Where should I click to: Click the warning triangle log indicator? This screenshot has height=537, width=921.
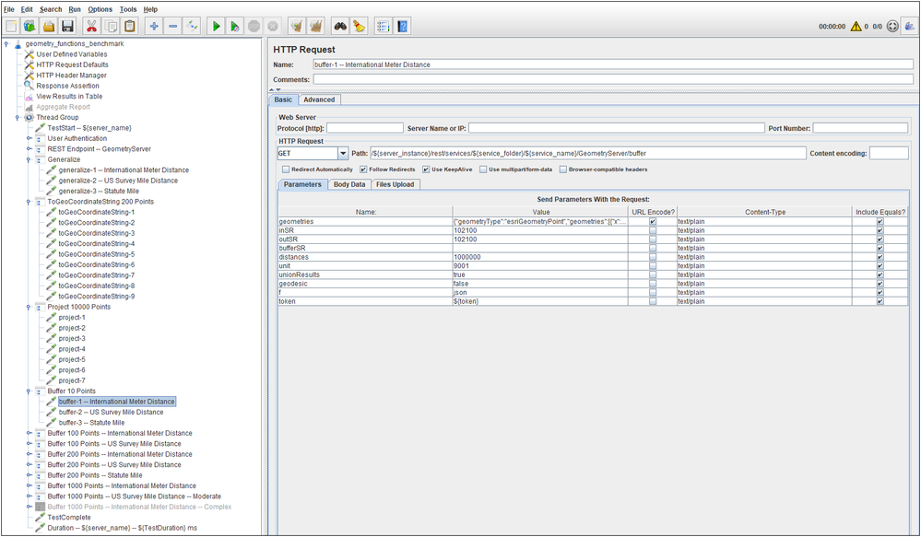click(x=856, y=27)
